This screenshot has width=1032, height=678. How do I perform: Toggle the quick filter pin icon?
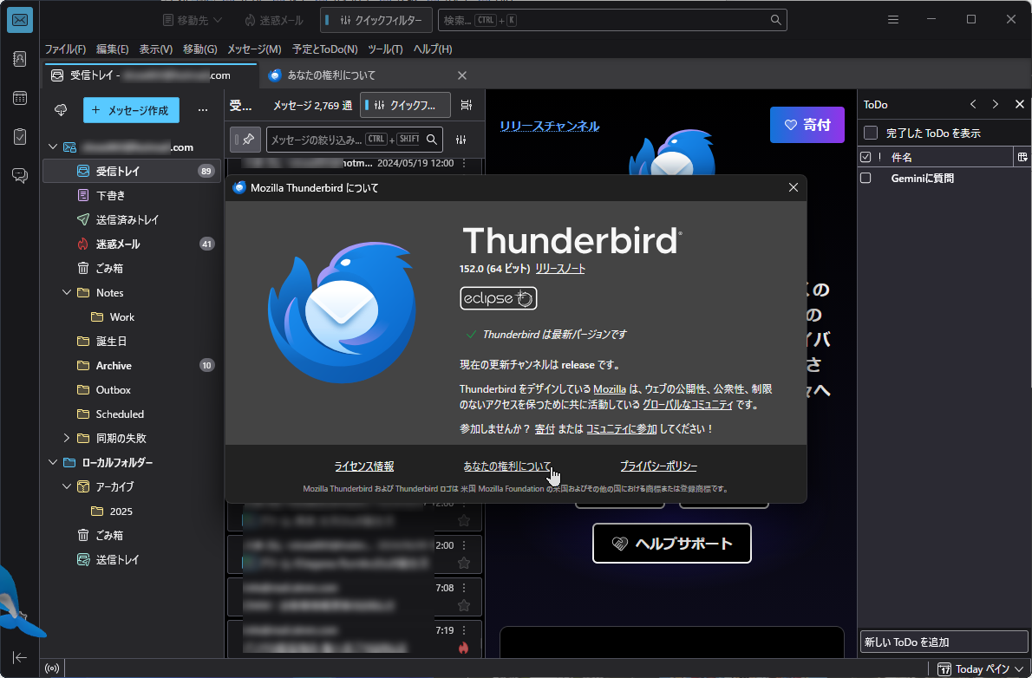(x=245, y=140)
